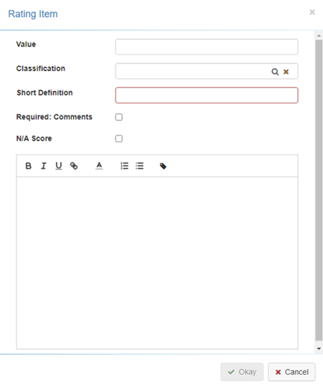Focus the Short Definition field
The image size is (323, 387).
click(207, 95)
